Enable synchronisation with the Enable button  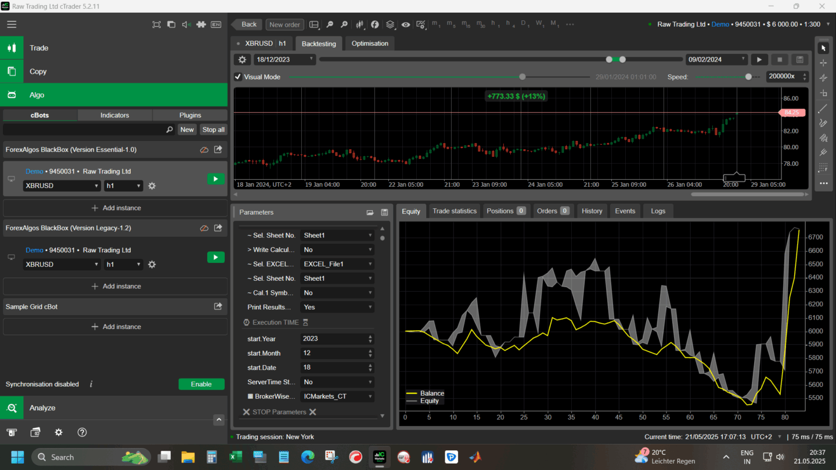coord(201,384)
